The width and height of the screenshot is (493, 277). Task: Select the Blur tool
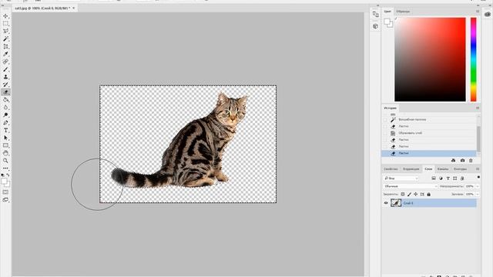click(5, 108)
